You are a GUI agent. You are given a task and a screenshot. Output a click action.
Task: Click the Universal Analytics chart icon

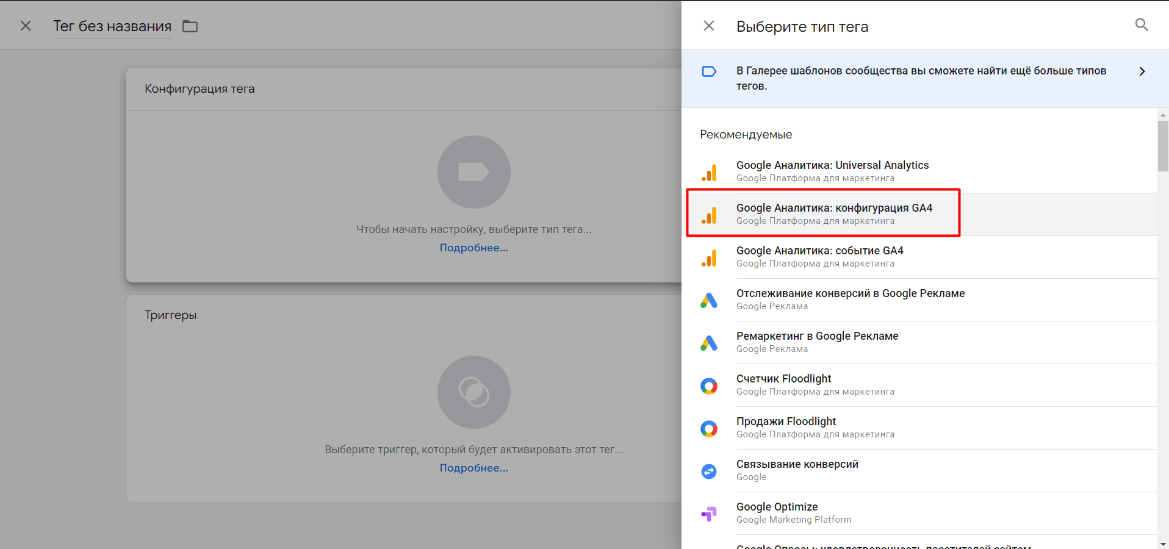tap(709, 173)
